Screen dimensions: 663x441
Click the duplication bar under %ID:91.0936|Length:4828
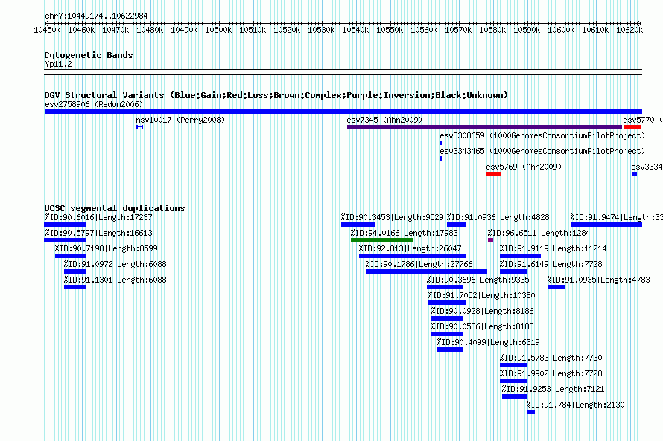457,225
